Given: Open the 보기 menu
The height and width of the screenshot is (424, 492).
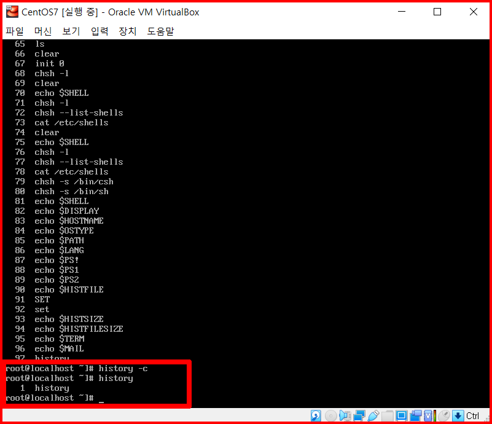Looking at the screenshot, I should 71,31.
